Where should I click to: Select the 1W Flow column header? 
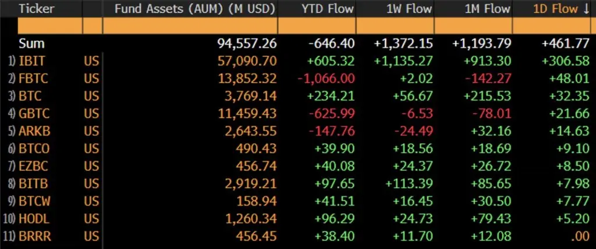(x=409, y=9)
